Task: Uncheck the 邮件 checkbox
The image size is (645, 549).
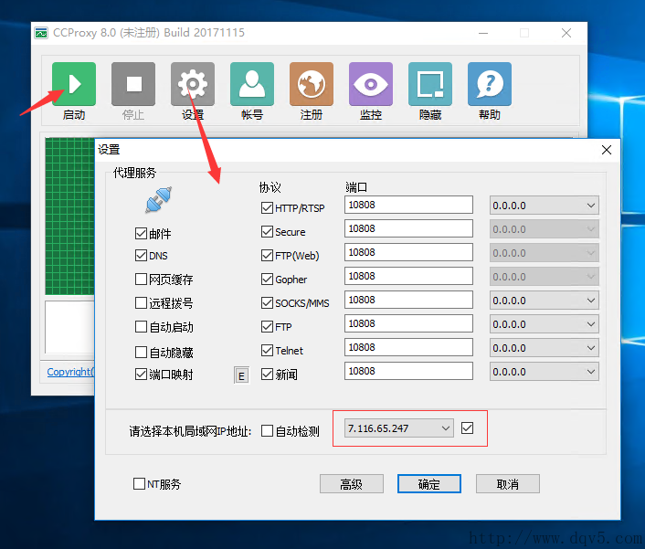Action: (x=141, y=234)
